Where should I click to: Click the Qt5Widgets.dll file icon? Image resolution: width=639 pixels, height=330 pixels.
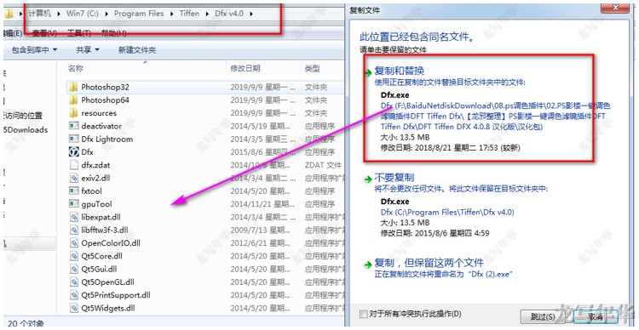[73, 308]
